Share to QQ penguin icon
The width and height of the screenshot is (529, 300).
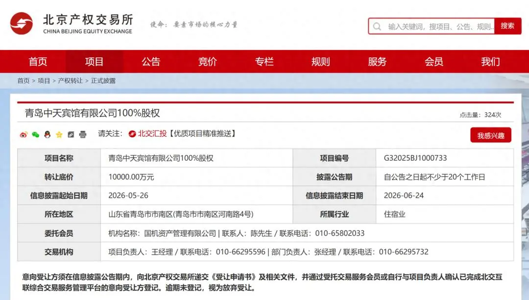pyautogui.click(x=47, y=135)
